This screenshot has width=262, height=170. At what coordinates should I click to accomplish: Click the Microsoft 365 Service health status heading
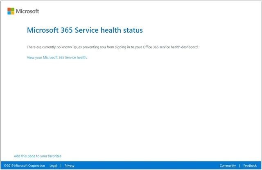click(85, 30)
